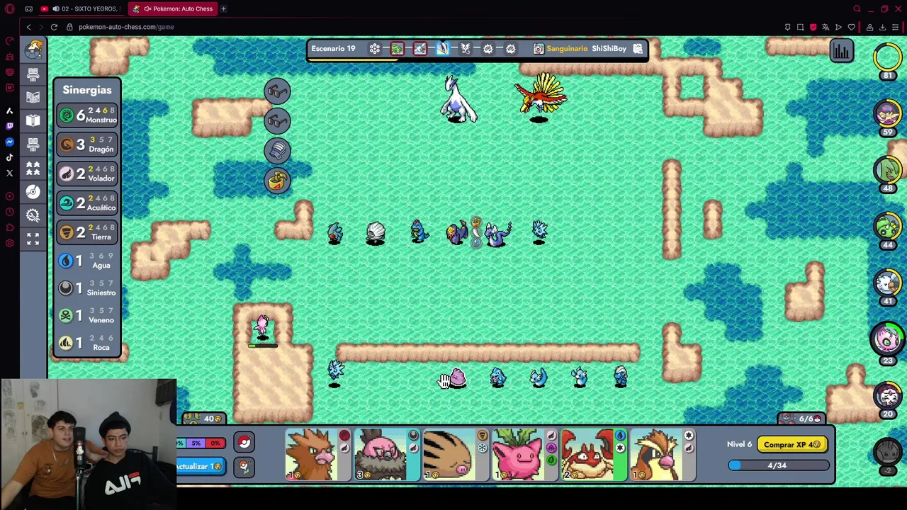
Task: Click the Veneno synergy icon
Action: tap(66, 315)
